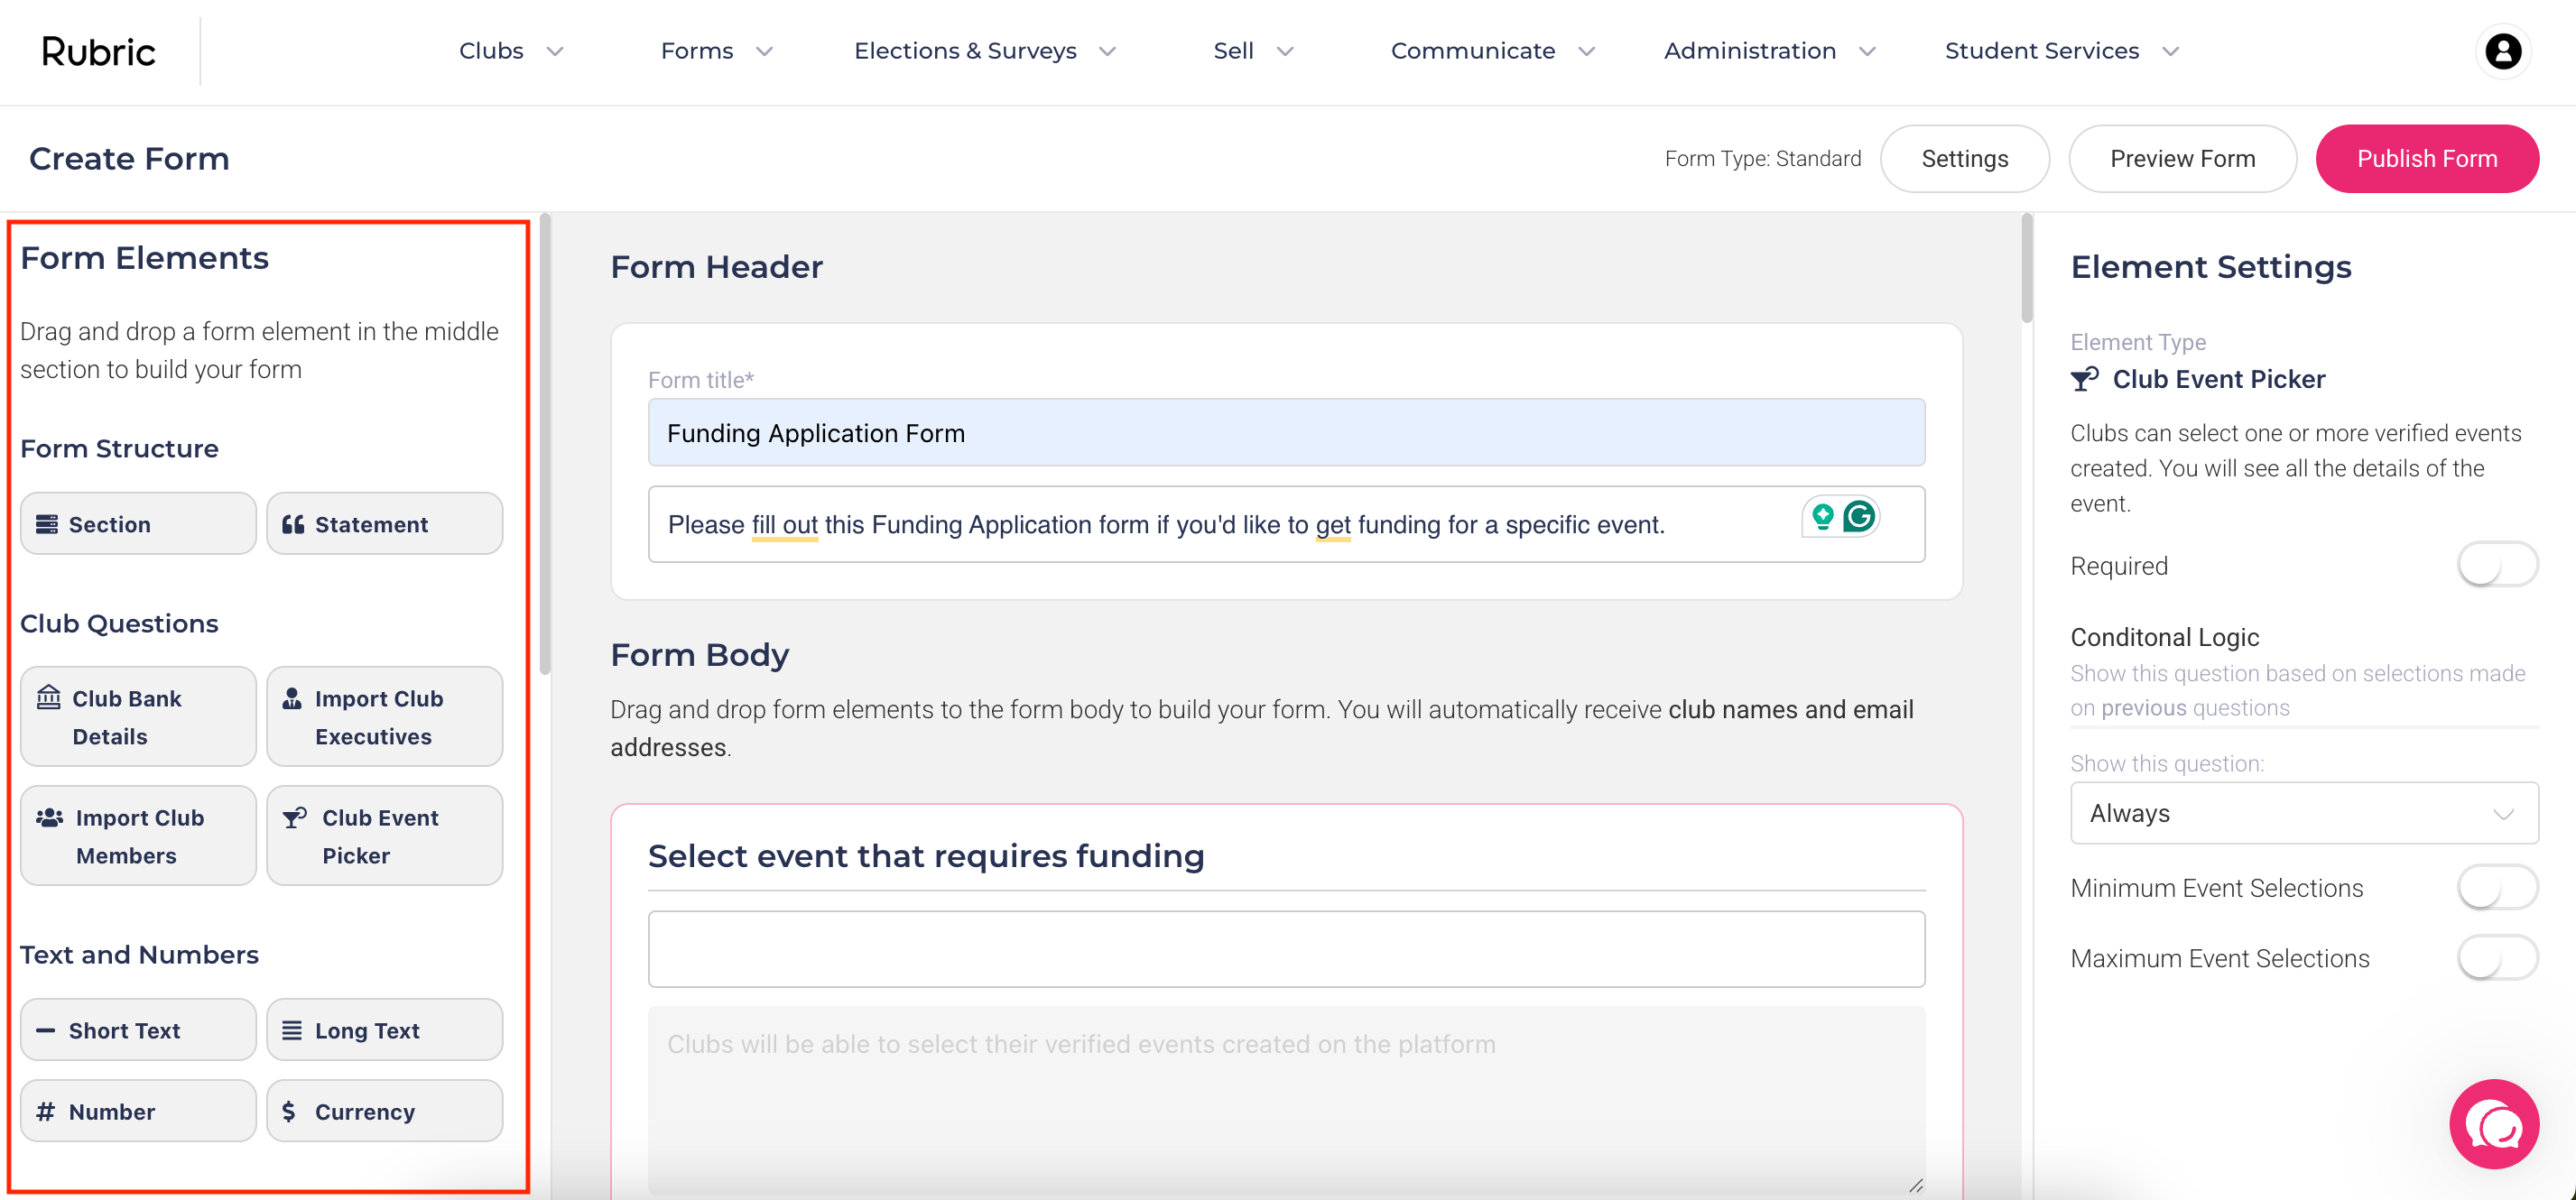Click the Publish Form button
This screenshot has width=2576, height=1200.
tap(2426, 159)
